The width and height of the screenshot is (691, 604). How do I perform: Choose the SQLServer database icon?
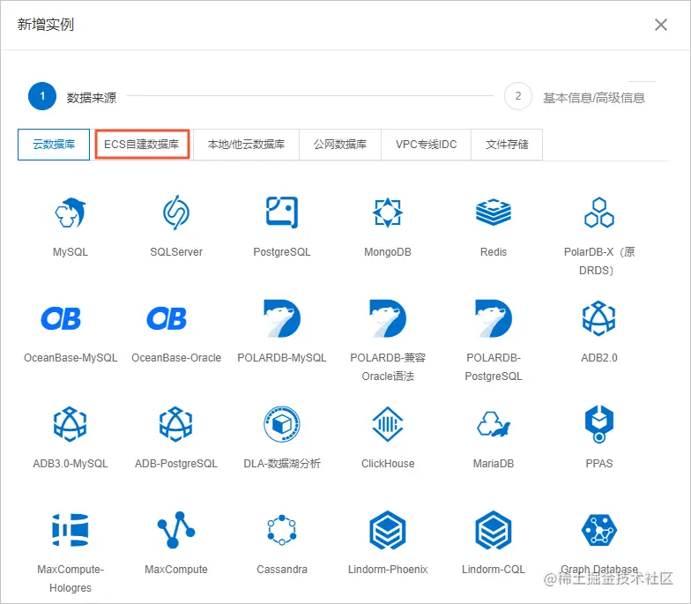click(x=176, y=213)
